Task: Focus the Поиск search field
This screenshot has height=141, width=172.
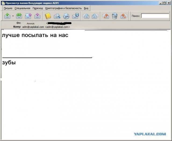Action: pyautogui.click(x=155, y=16)
